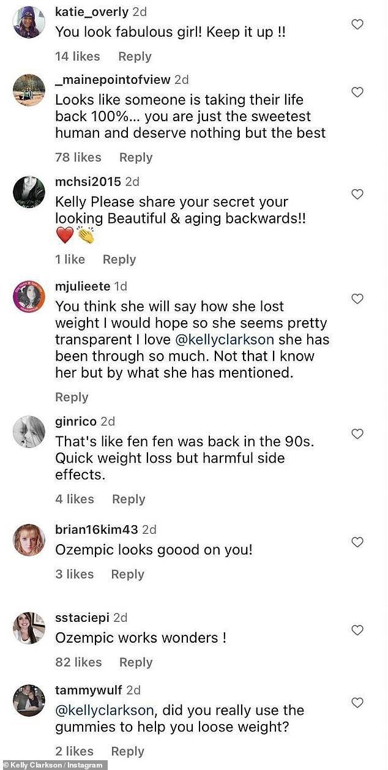This screenshot has height=770, width=388.
Task: Tap the heart on mjulieete's comment
Action: (357, 299)
